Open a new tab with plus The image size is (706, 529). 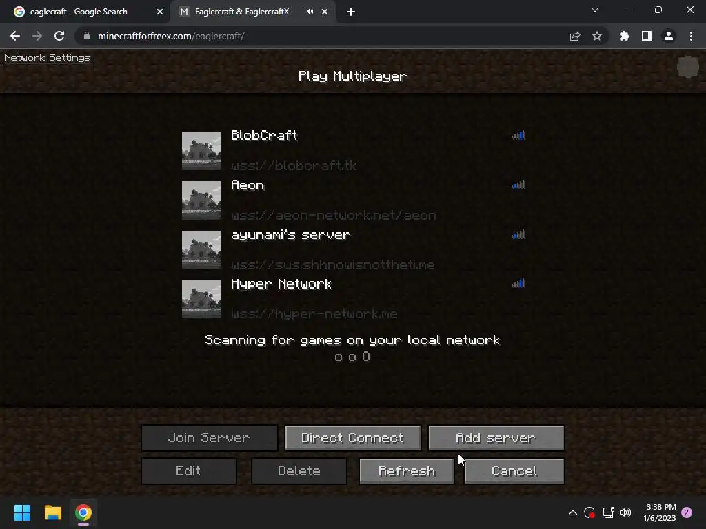351,12
